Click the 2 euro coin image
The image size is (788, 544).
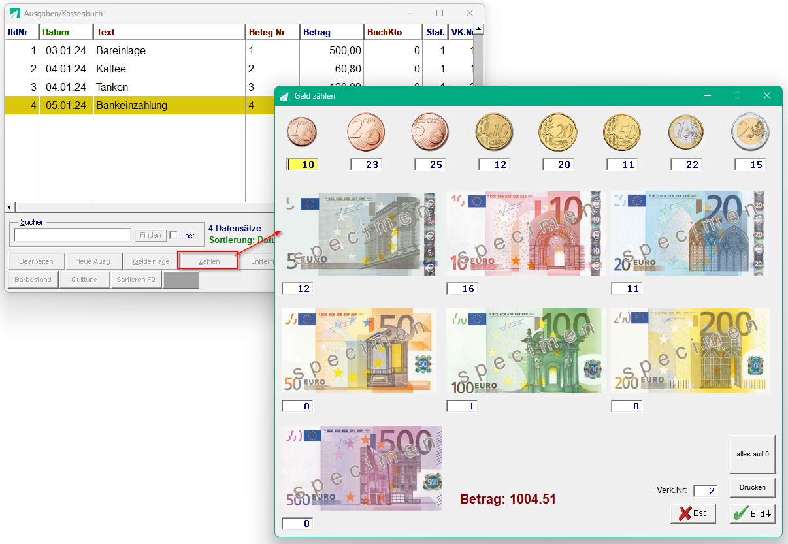[x=750, y=131]
